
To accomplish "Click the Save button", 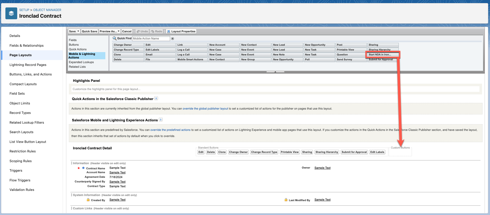I will pyautogui.click(x=72, y=31).
